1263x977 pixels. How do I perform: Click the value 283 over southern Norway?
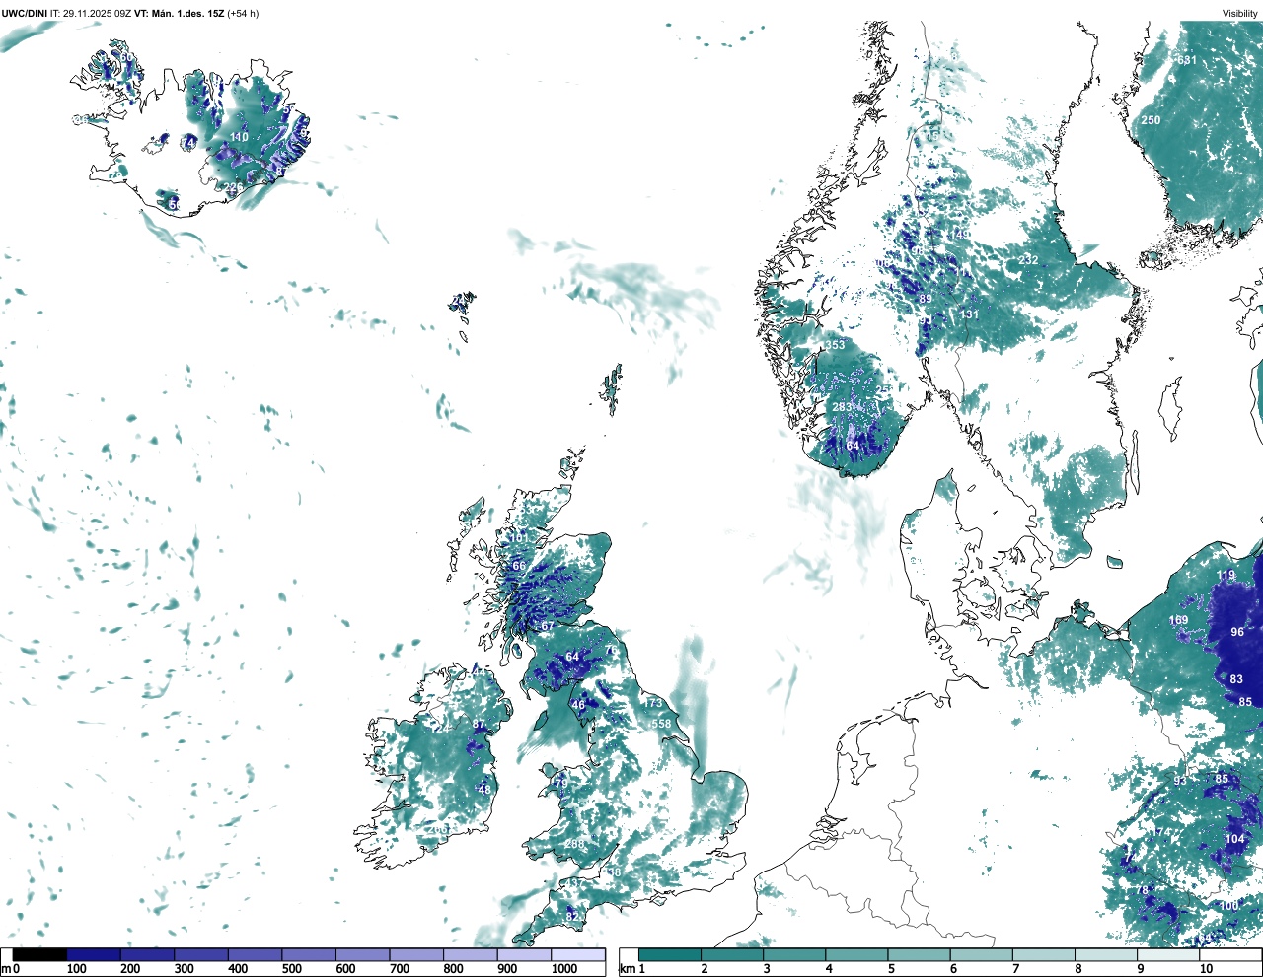[842, 407]
